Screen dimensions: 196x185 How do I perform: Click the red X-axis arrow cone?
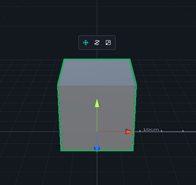(x=129, y=132)
